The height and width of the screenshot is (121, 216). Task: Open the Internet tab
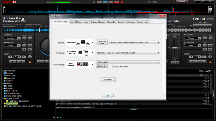pyautogui.click(x=102, y=22)
